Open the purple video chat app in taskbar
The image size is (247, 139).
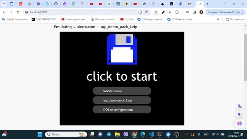100,134
